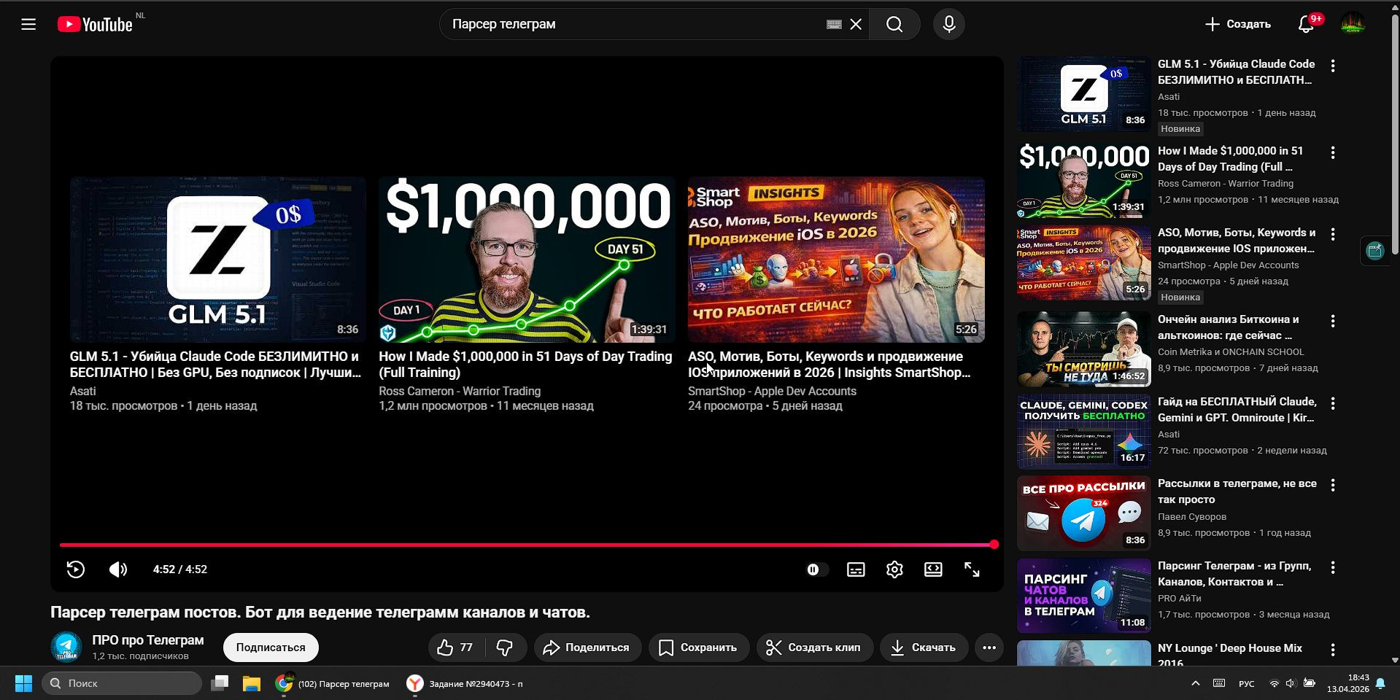Click Создать button in header
1400x700 pixels.
(1238, 24)
